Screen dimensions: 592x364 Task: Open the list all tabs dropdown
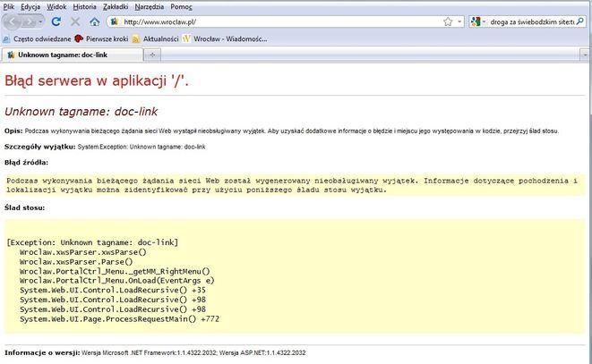tap(585, 55)
